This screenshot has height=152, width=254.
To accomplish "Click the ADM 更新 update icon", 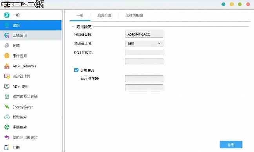I will (x=7, y=86).
